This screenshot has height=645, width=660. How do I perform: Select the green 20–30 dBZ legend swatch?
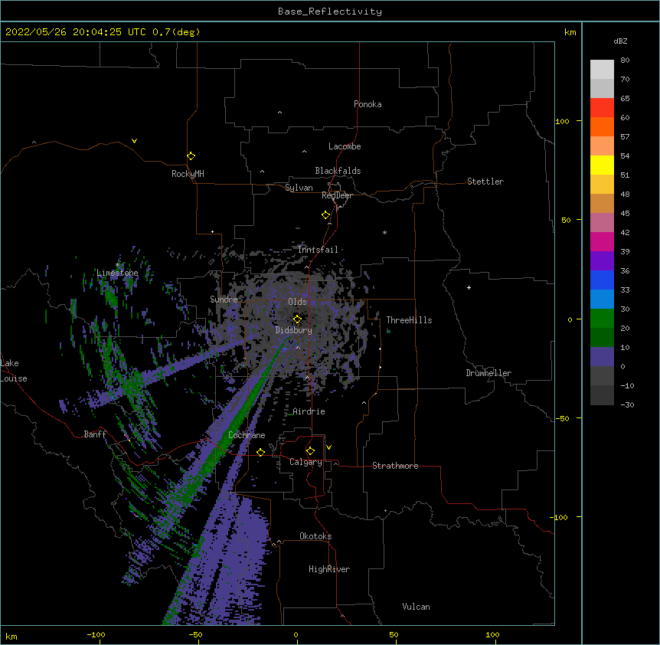[x=602, y=319]
